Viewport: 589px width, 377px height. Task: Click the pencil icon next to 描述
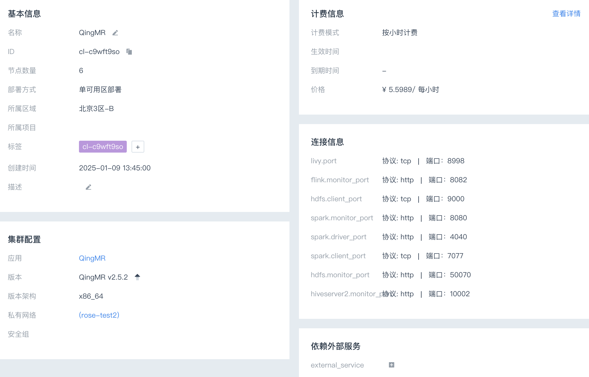(x=88, y=187)
